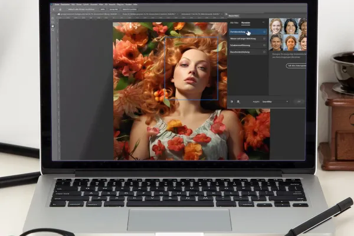Open the Bearbeiten menu
The image size is (354, 236).
pos(65,4)
